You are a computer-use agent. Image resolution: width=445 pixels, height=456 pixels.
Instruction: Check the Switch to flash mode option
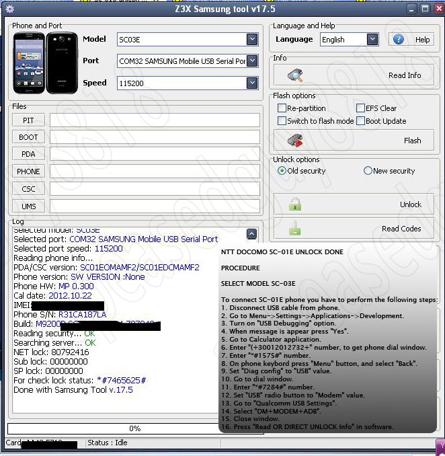pyautogui.click(x=282, y=121)
